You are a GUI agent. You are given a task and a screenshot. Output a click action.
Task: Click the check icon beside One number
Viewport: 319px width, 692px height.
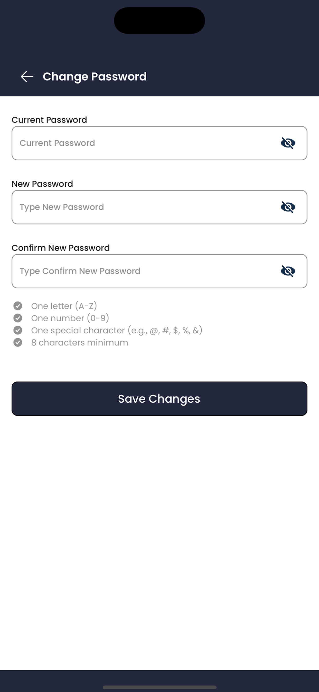click(18, 318)
